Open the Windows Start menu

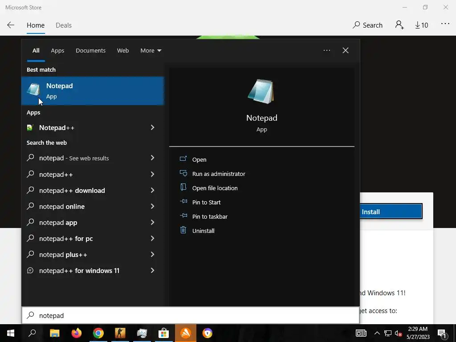11,333
